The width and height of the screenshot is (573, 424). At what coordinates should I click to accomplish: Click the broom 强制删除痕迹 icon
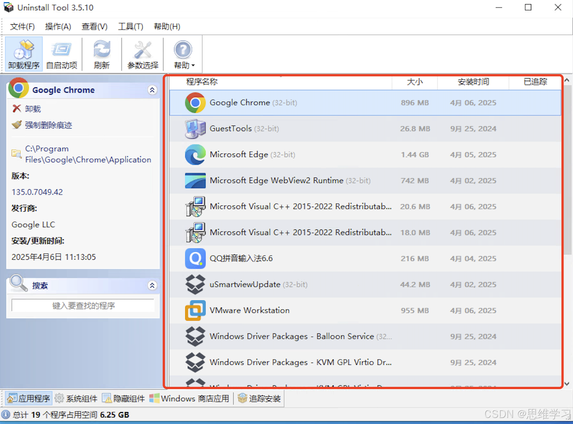pos(16,125)
